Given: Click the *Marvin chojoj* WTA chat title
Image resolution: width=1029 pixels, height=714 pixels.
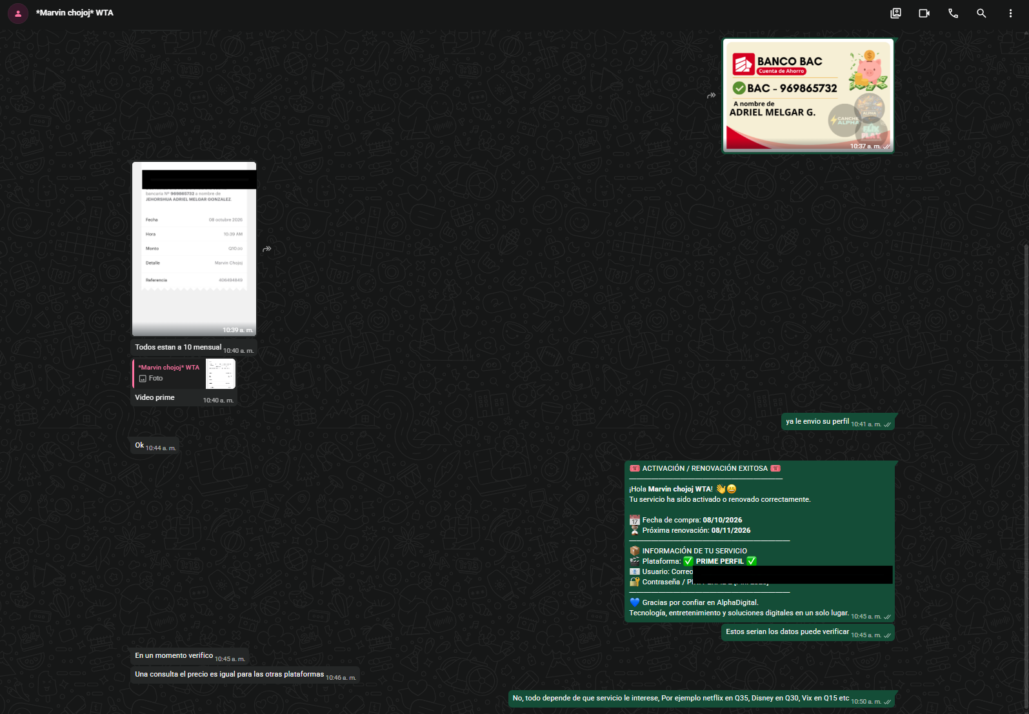Looking at the screenshot, I should click(x=75, y=13).
